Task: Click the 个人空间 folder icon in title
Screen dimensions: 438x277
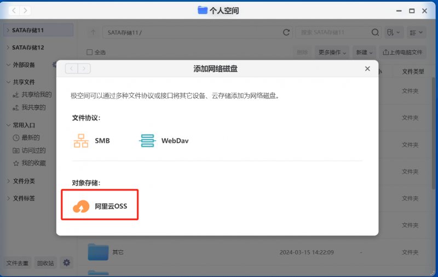Action: click(x=203, y=10)
